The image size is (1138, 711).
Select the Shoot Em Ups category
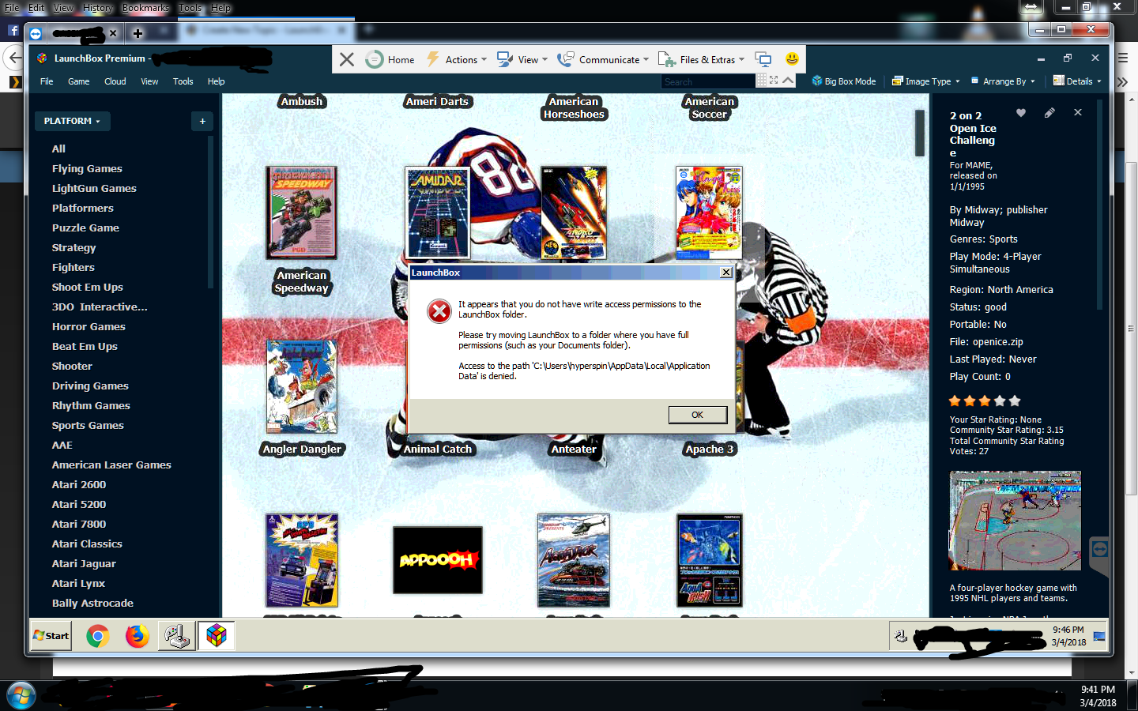click(87, 287)
